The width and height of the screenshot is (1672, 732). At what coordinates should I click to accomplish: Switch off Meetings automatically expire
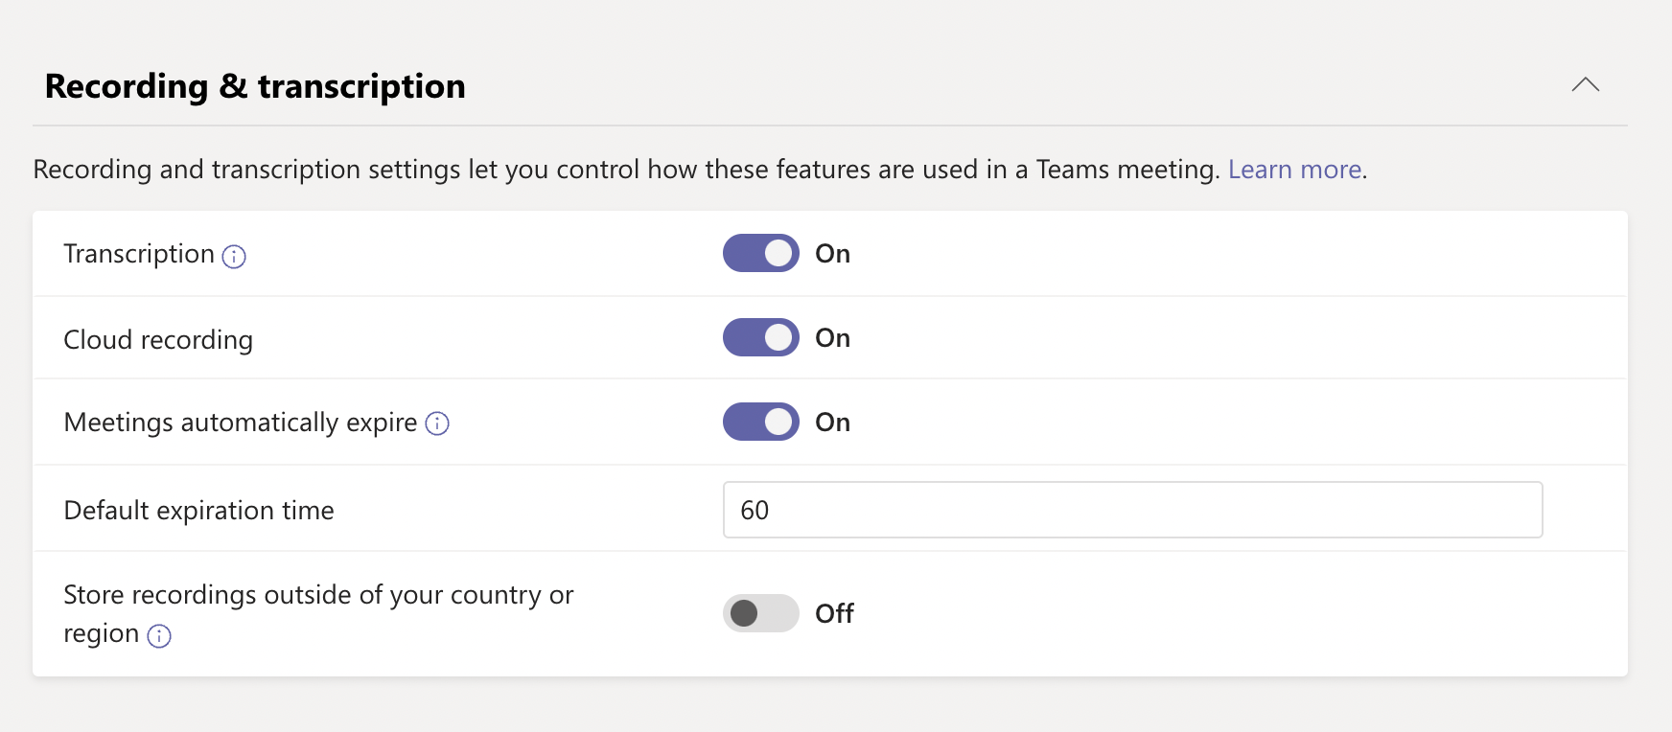[760, 422]
